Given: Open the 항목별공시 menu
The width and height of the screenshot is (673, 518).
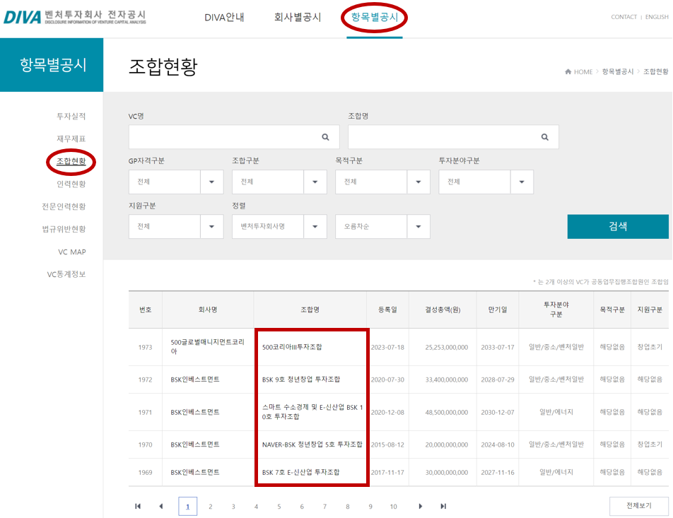Looking at the screenshot, I should [x=374, y=17].
